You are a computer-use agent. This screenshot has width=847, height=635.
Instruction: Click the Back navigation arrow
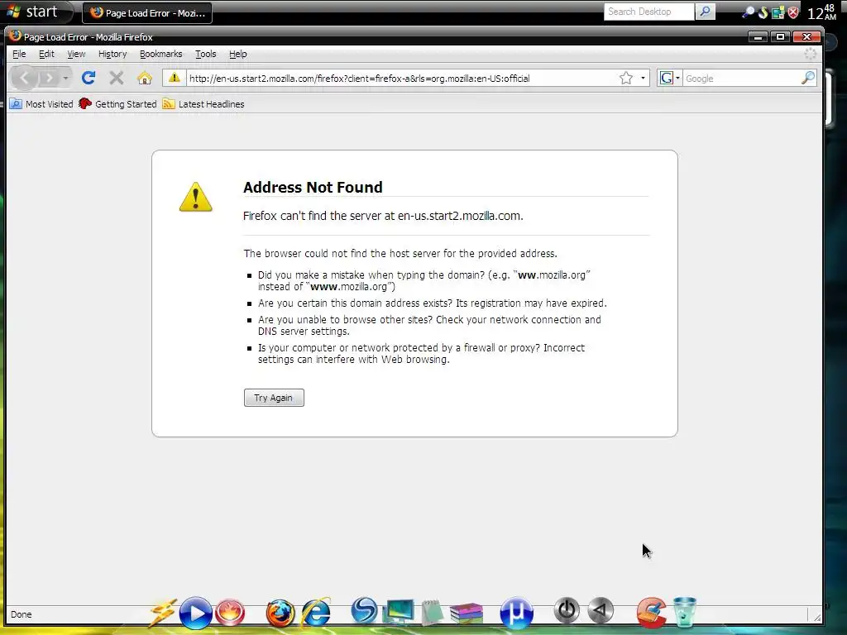coord(24,79)
